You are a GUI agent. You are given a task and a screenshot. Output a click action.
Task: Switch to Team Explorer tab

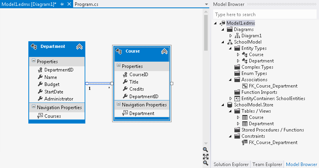coord(267,164)
